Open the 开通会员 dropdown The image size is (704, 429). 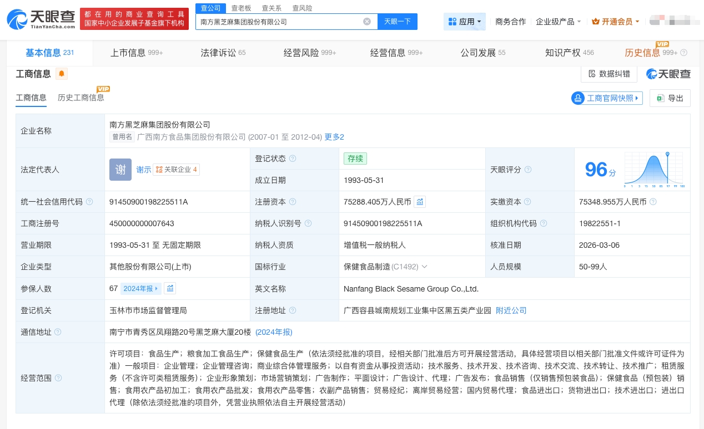click(x=616, y=22)
